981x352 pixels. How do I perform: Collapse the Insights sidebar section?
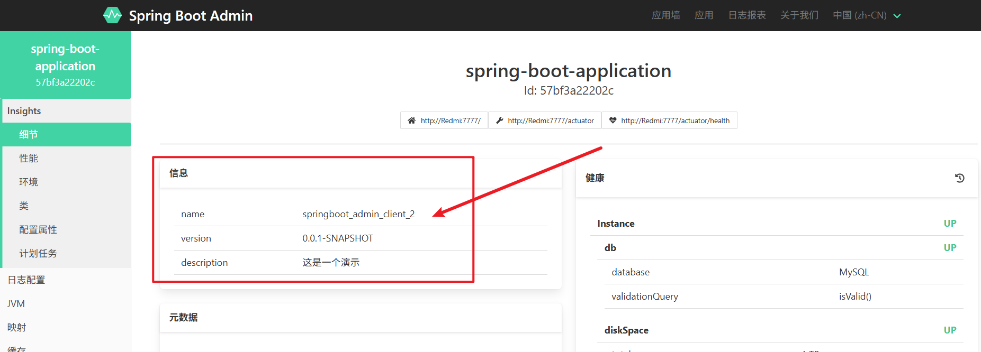66,111
